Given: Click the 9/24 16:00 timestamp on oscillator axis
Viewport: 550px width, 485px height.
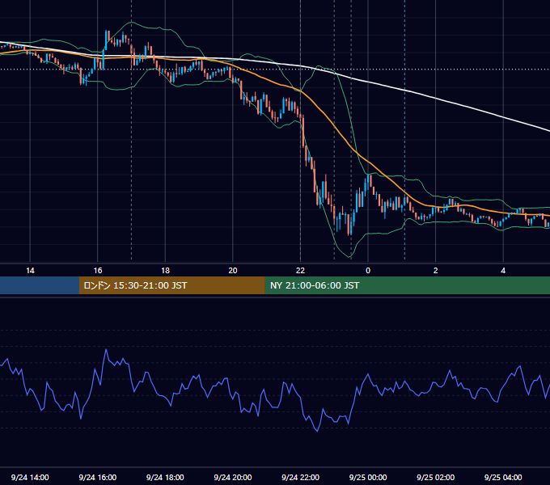Looking at the screenshot, I should point(98,477).
